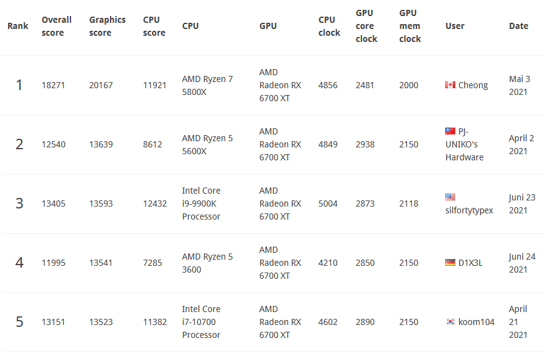
Task: Sort by the Graphics score column header
Action: [107, 26]
